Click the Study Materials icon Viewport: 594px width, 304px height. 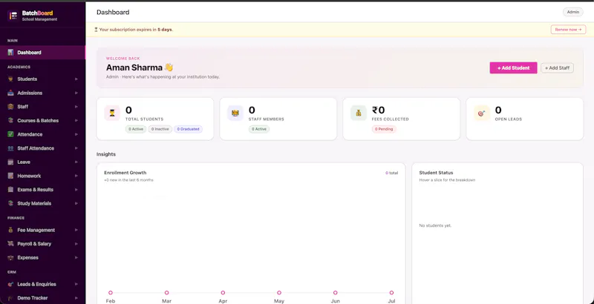coord(10,203)
